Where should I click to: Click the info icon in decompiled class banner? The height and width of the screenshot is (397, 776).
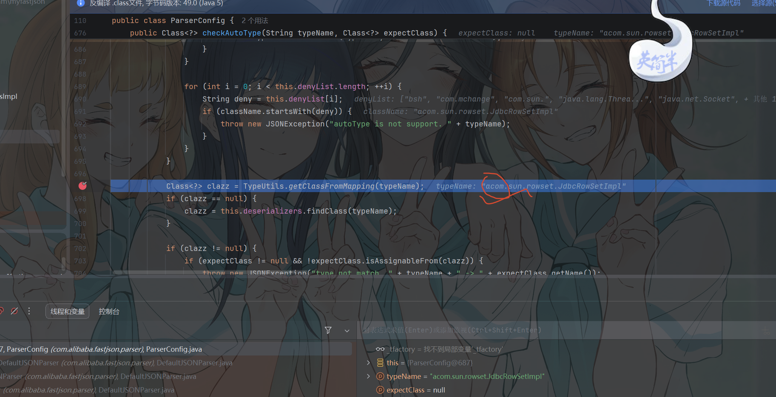(80, 3)
